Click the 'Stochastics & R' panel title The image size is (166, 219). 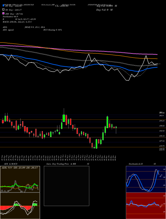[135, 164]
